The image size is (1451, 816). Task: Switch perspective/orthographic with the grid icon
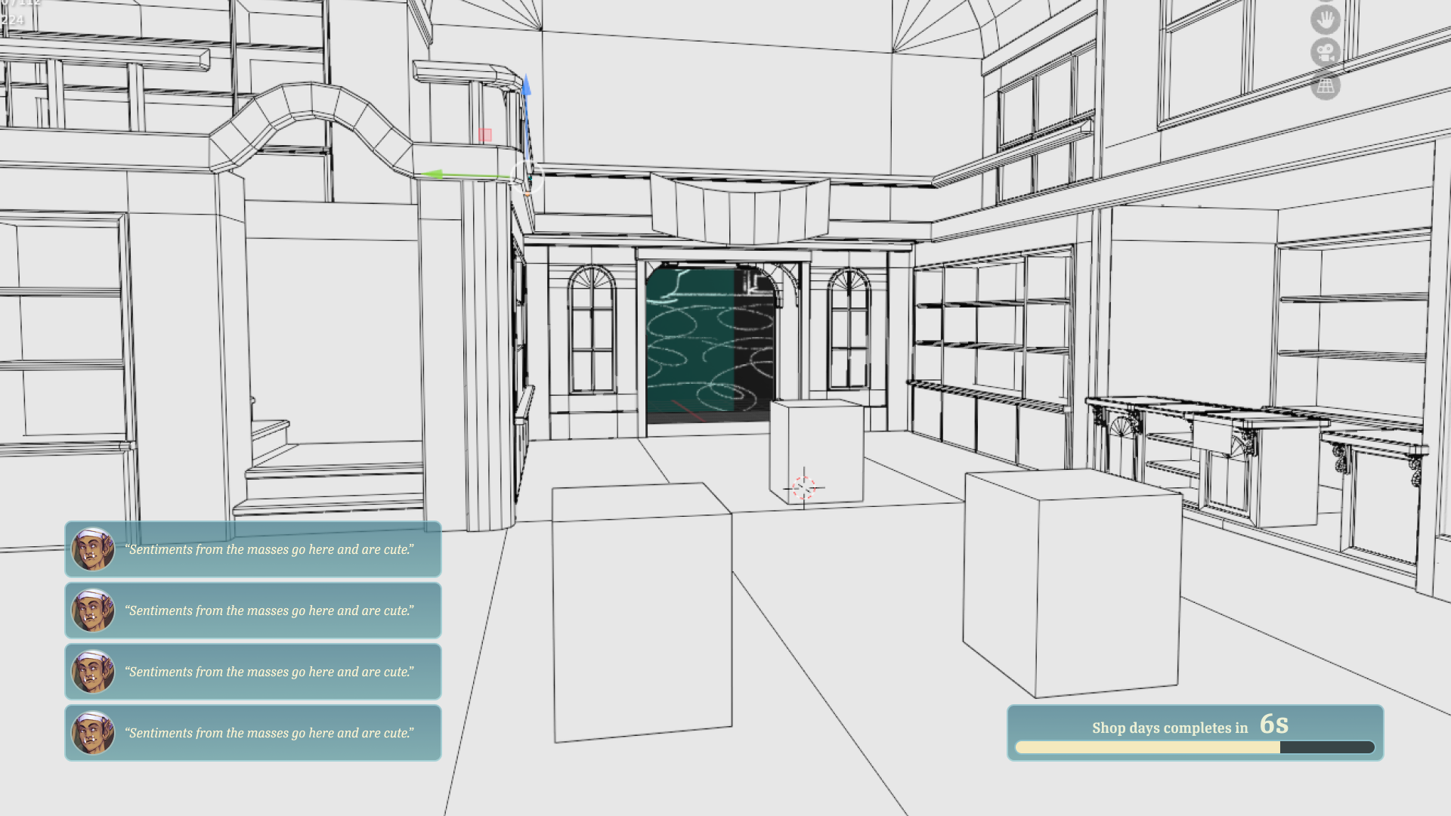(x=1325, y=86)
